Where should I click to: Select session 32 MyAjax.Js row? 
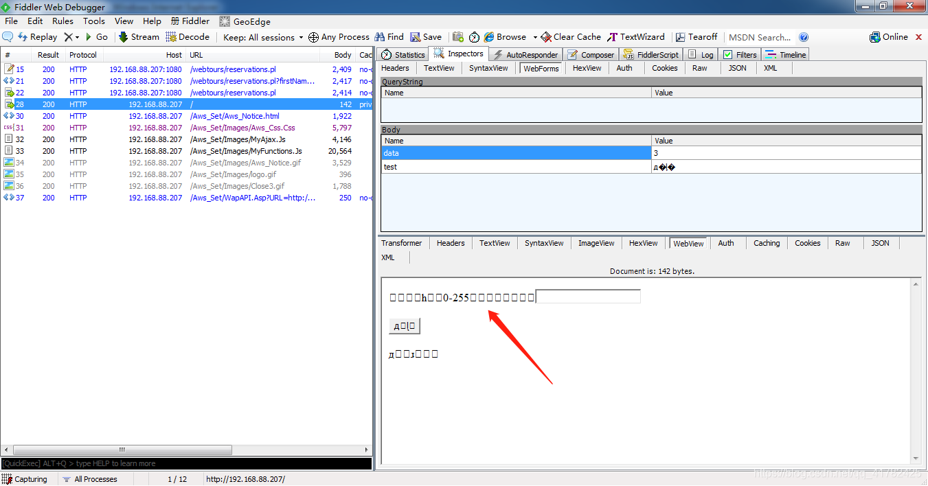tap(186, 139)
